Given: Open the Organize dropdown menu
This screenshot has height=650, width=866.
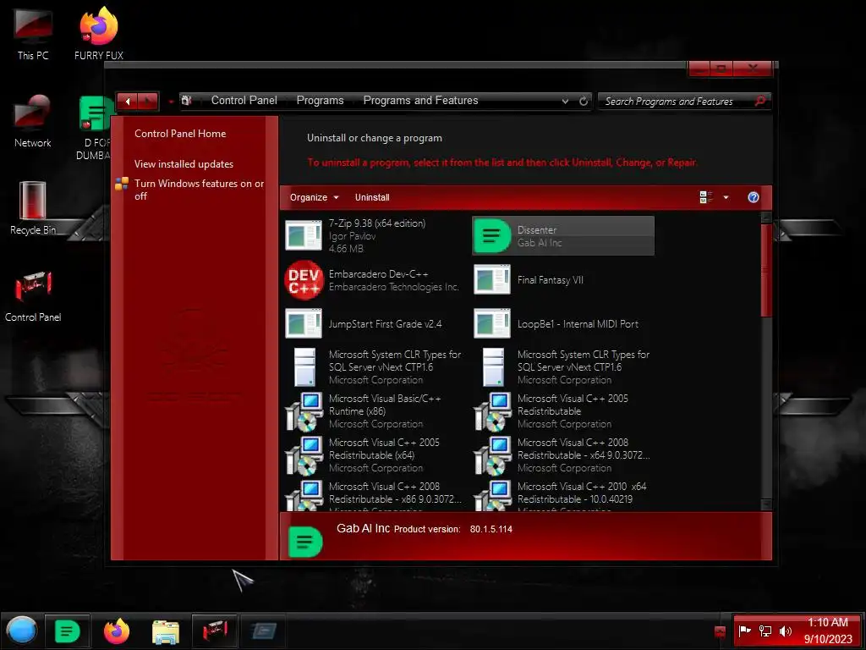Looking at the screenshot, I should click(x=314, y=197).
